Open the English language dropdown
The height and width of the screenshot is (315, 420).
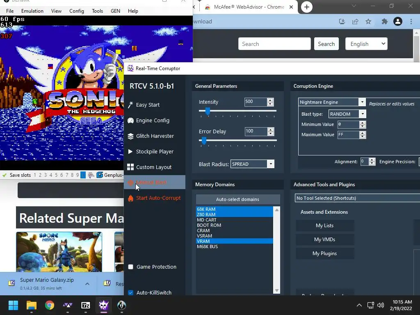pyautogui.click(x=366, y=44)
